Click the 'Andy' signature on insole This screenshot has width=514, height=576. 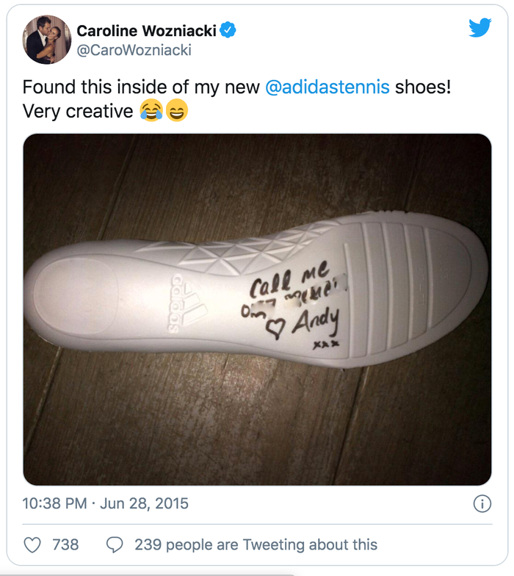[x=316, y=320]
